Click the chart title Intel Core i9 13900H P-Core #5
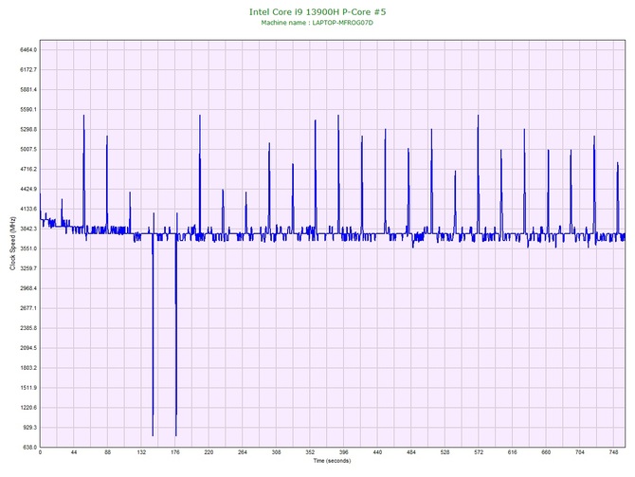 [x=317, y=11]
